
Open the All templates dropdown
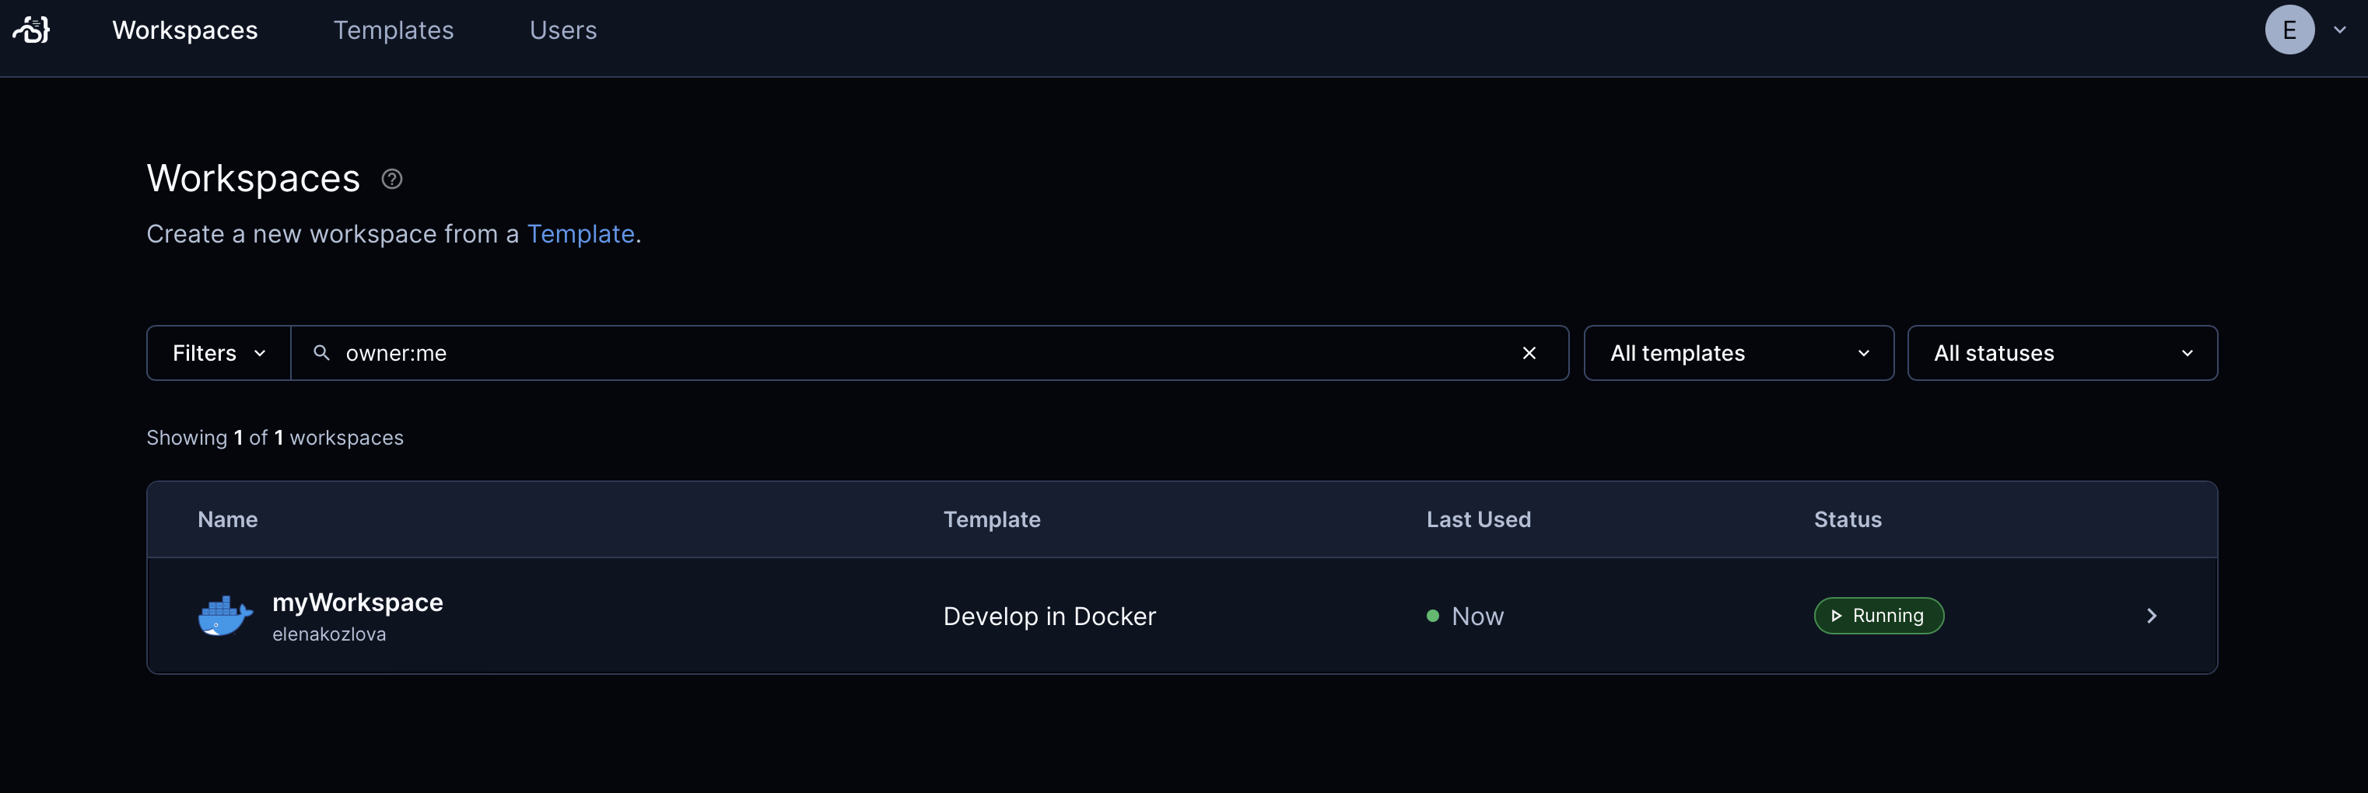point(1739,353)
